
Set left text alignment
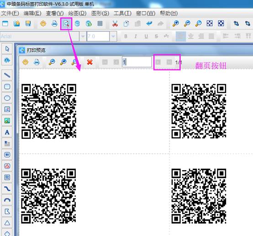pyautogui.click(x=180, y=37)
